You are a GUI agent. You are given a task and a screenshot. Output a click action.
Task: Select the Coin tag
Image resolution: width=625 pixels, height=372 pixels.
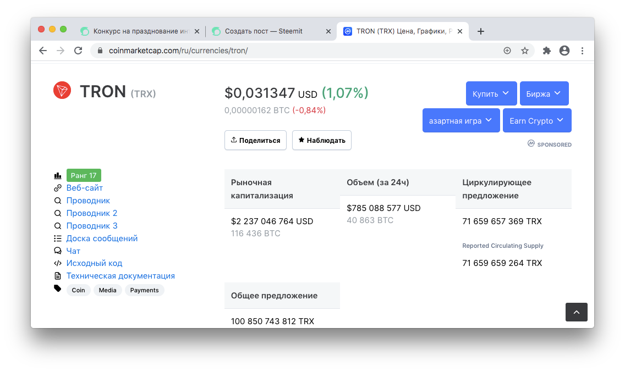78,290
